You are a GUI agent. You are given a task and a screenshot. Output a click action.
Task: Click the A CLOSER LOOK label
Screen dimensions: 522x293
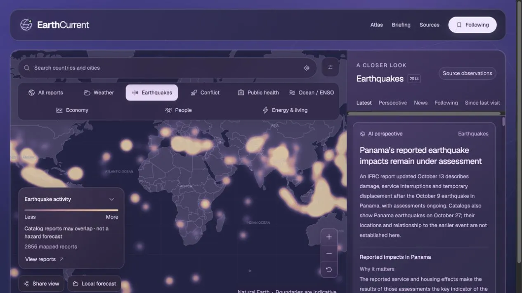[x=381, y=65]
